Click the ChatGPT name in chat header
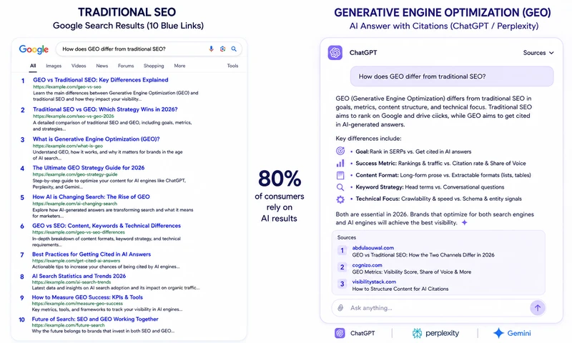This screenshot has height=343, width=572. tap(363, 53)
